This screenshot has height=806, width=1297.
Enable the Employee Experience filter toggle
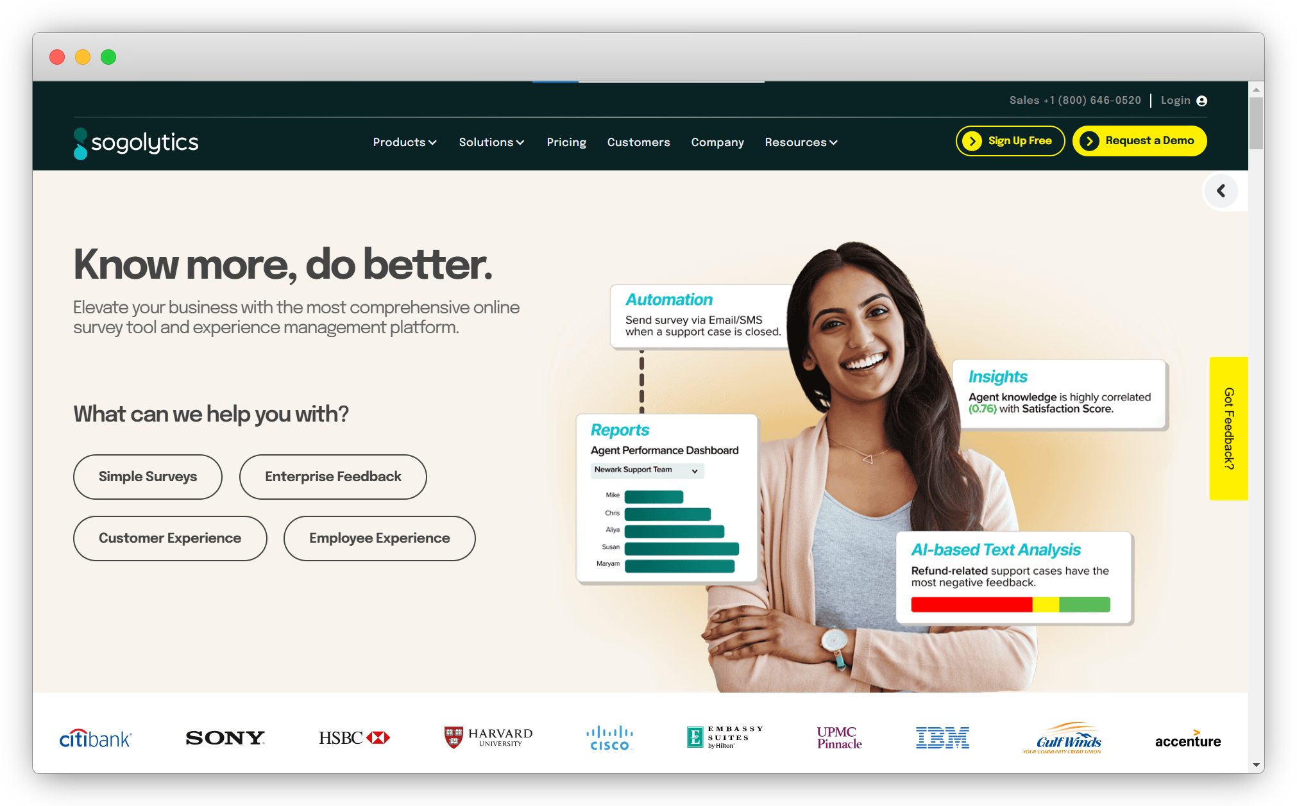point(379,538)
